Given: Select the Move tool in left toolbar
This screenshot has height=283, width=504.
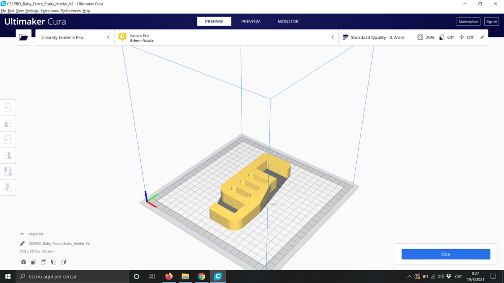Looking at the screenshot, I should click(x=8, y=108).
